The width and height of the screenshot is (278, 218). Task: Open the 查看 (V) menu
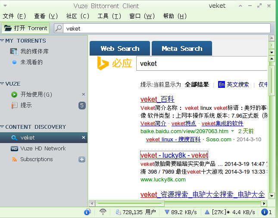coord(46,16)
